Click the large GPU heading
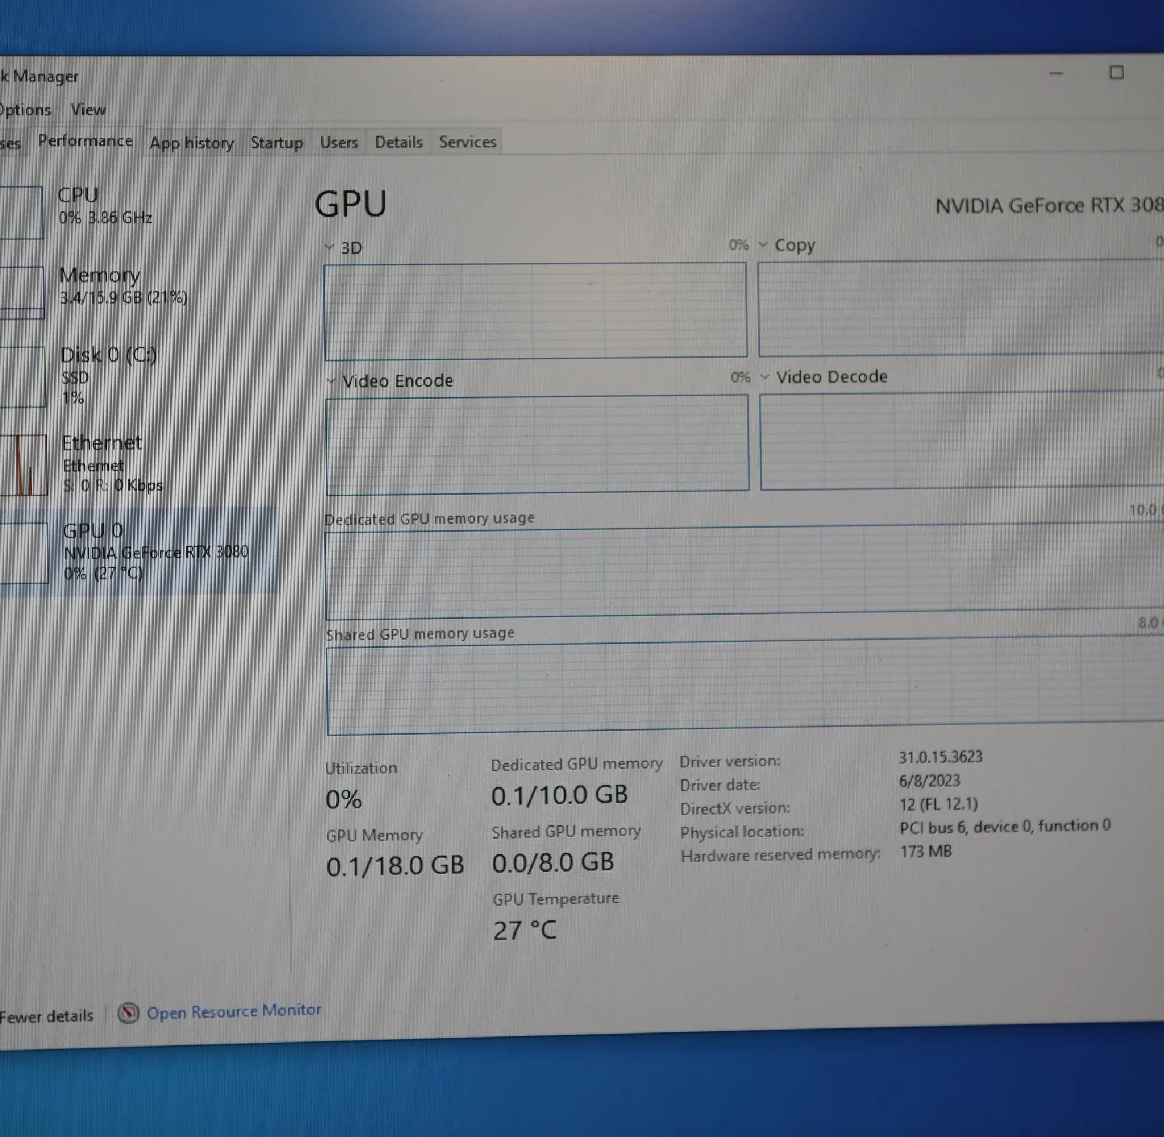Image resolution: width=1164 pixels, height=1137 pixels. click(351, 204)
